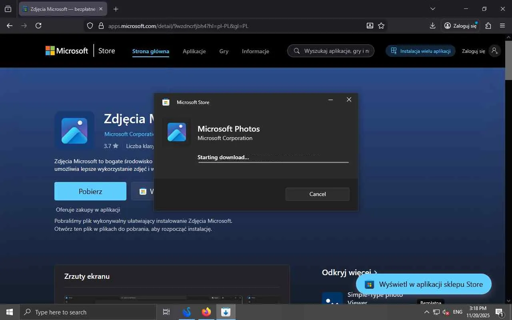
Task: Open the Firefox extensions menu
Action: pyautogui.click(x=488, y=26)
